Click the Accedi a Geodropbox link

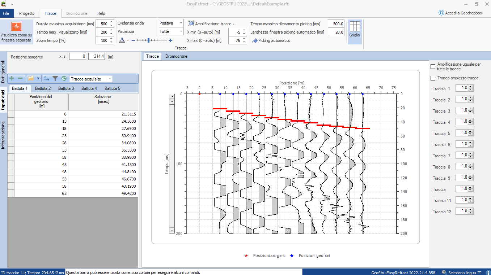coord(464,13)
